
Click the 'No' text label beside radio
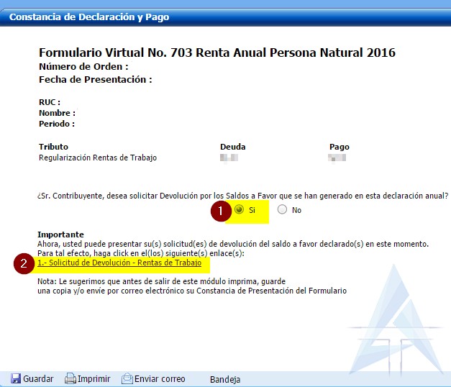point(296,211)
